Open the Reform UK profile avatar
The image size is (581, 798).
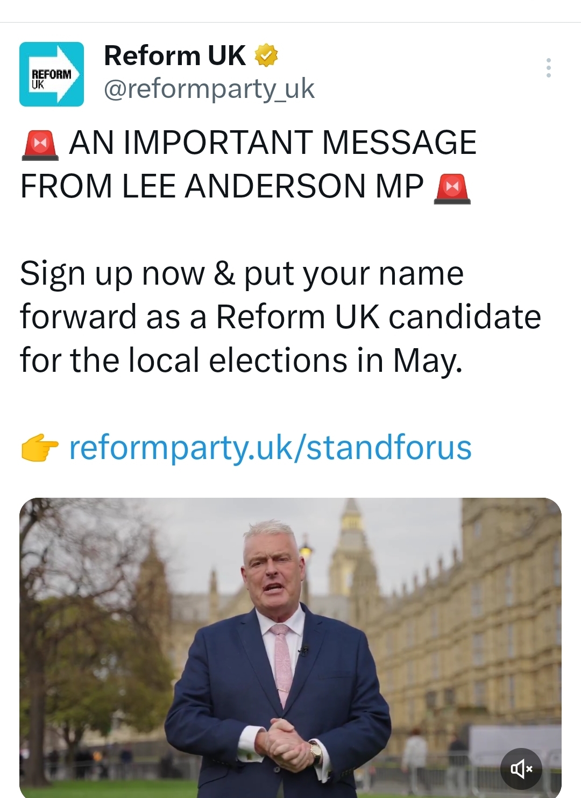click(x=52, y=74)
